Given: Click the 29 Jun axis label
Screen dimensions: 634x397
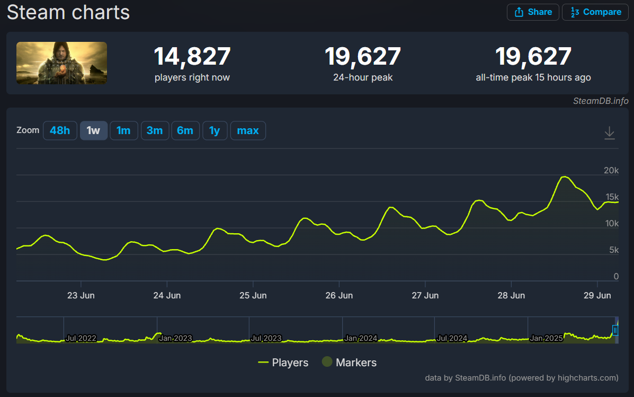Looking at the screenshot, I should 597,296.
